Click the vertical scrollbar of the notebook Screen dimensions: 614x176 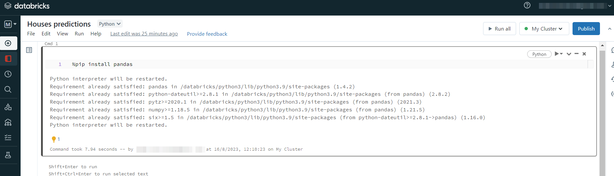(602, 110)
